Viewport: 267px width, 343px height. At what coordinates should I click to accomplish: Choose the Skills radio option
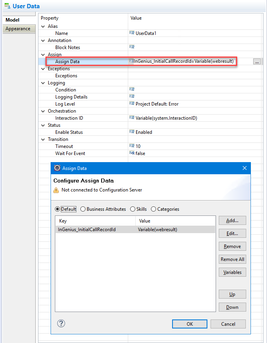click(133, 209)
